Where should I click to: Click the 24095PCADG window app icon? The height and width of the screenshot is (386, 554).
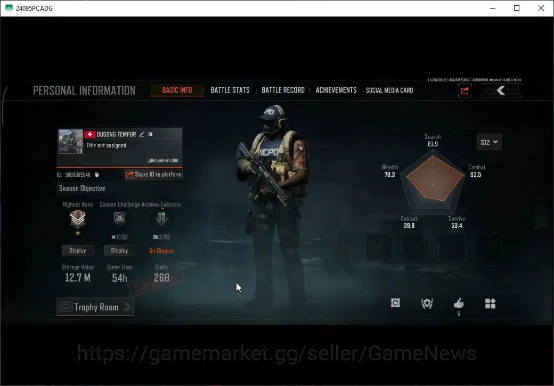click(9, 8)
